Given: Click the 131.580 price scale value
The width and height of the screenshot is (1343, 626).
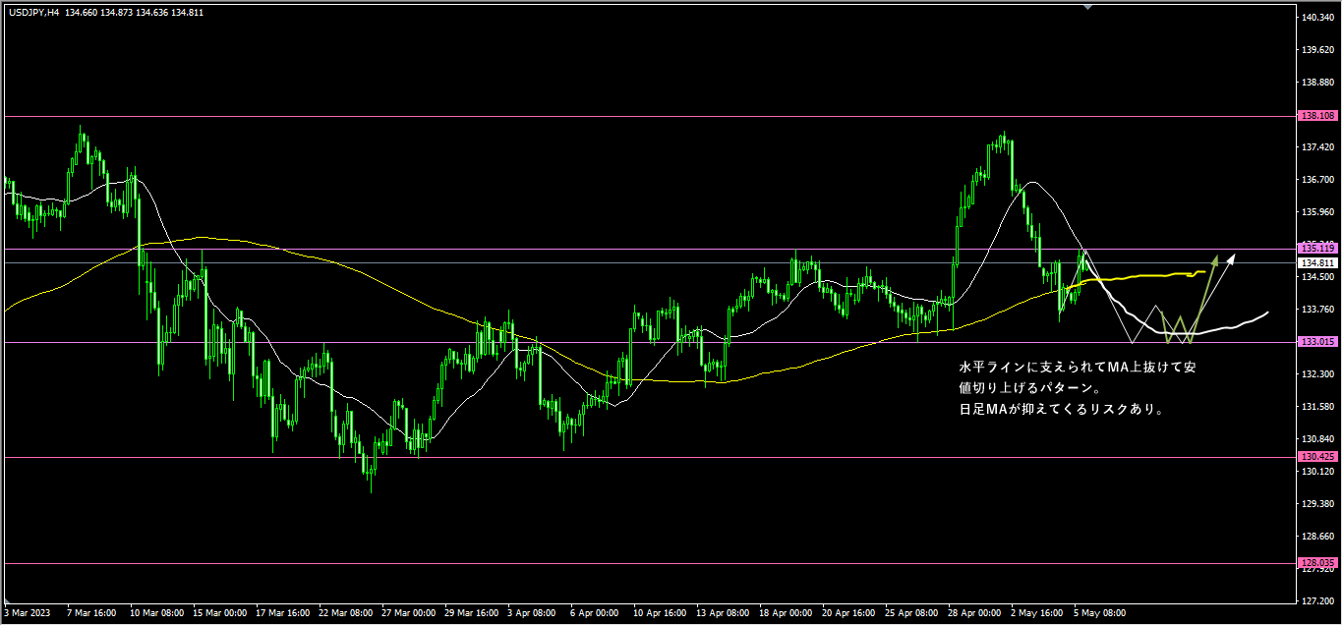Looking at the screenshot, I should (x=1315, y=406).
